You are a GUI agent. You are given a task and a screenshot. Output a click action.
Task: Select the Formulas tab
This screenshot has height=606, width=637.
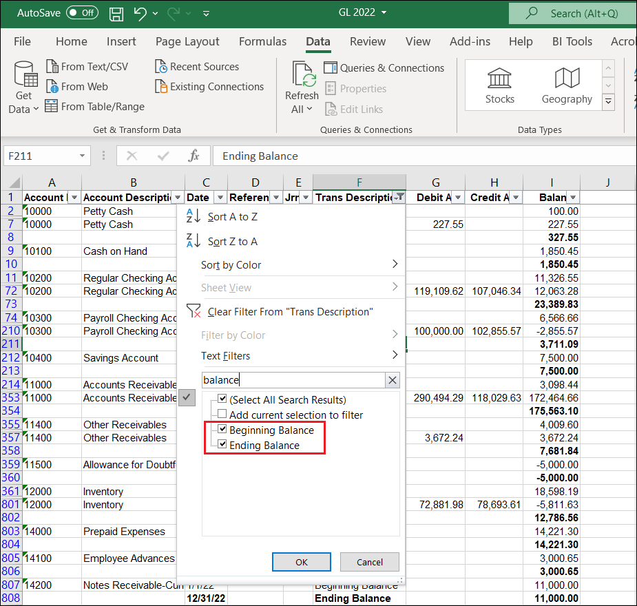(x=262, y=41)
